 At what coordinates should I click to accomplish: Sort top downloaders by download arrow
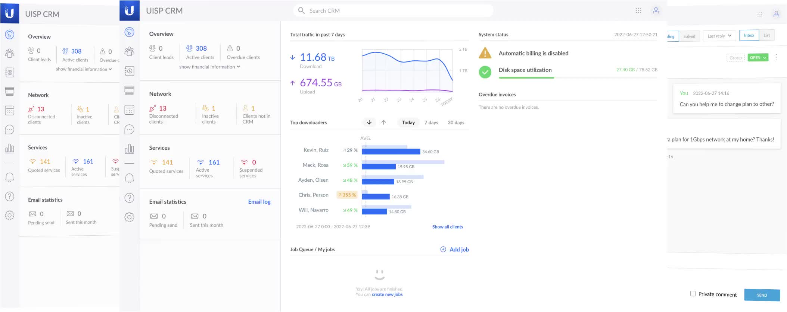(369, 122)
